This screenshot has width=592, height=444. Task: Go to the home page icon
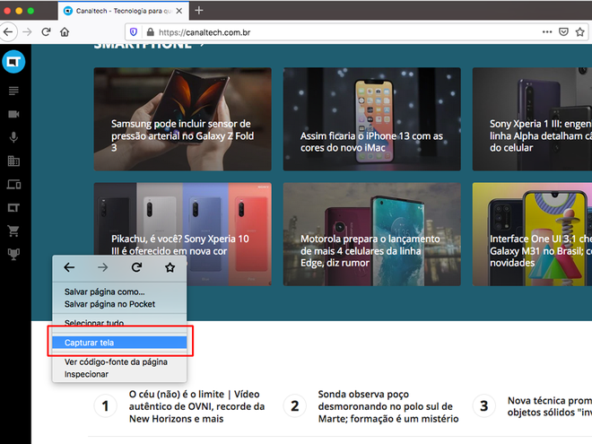pyautogui.click(x=65, y=32)
